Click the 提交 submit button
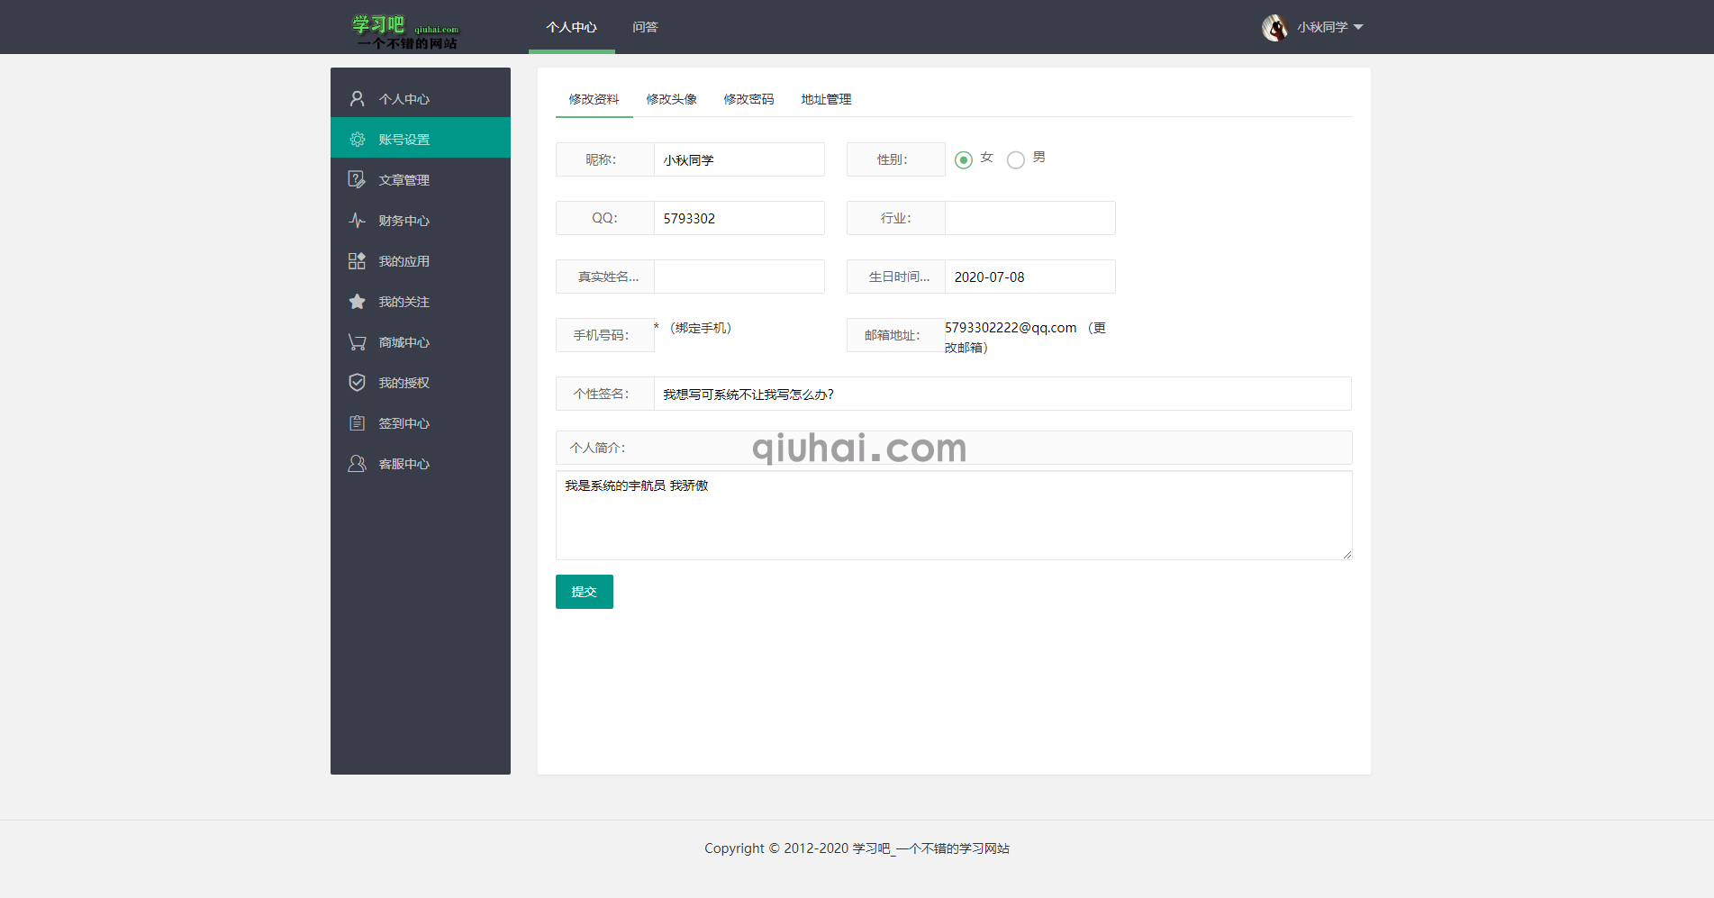1714x898 pixels. (x=584, y=592)
